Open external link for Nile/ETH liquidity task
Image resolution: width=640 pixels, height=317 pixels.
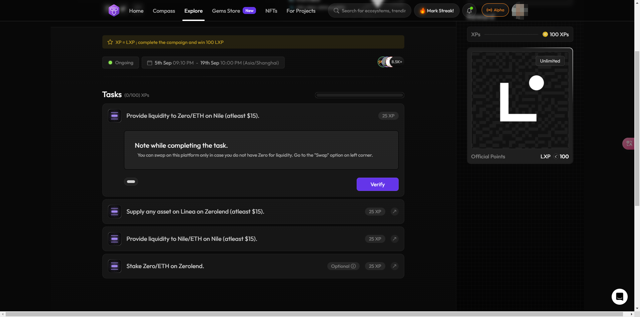(x=394, y=239)
